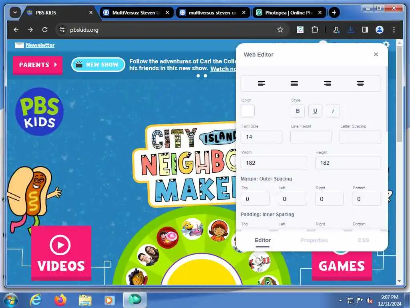Show hidden tray icons arrow
Image resolution: width=410 pixels, height=308 pixels.
[340, 301]
